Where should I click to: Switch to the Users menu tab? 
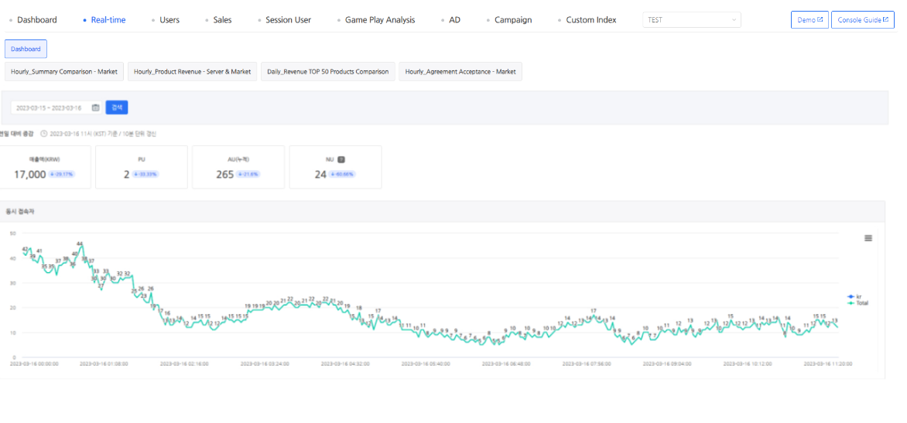click(x=169, y=20)
